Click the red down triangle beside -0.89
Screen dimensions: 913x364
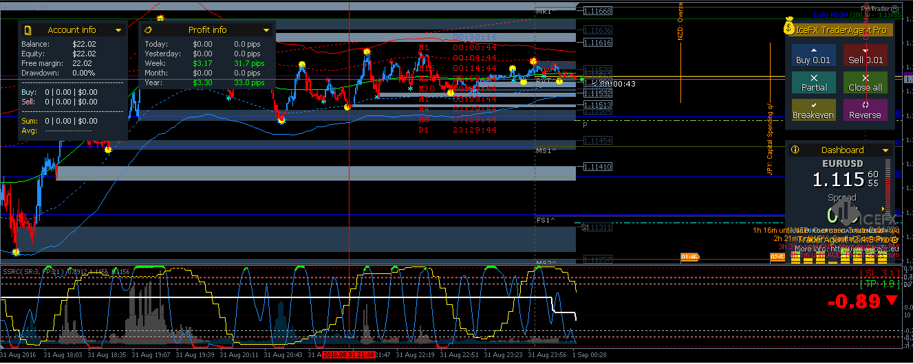point(892,301)
